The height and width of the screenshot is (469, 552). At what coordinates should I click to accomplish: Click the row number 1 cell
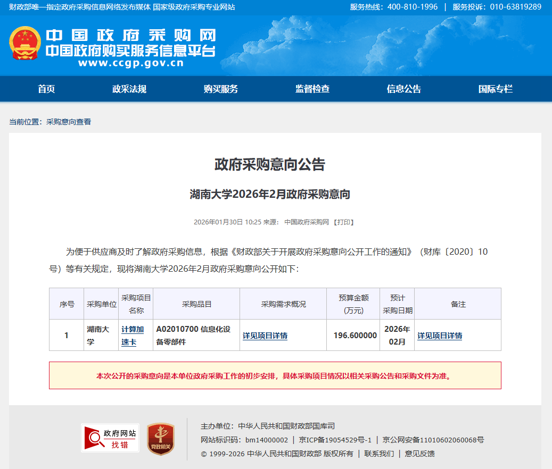click(x=67, y=336)
